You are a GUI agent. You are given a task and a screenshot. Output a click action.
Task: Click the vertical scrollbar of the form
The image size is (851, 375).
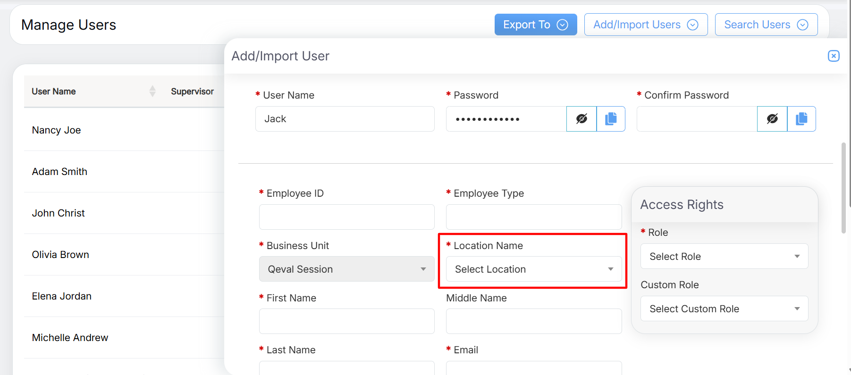tap(843, 188)
